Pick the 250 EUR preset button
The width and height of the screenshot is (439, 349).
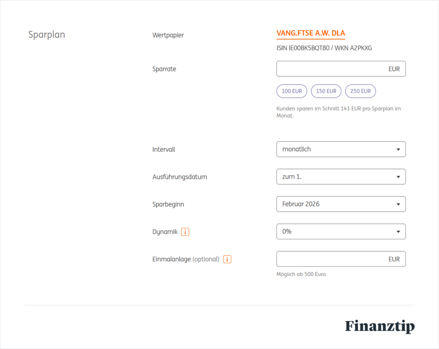coord(360,91)
